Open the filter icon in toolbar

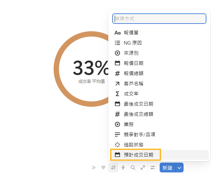[x=103, y=168]
